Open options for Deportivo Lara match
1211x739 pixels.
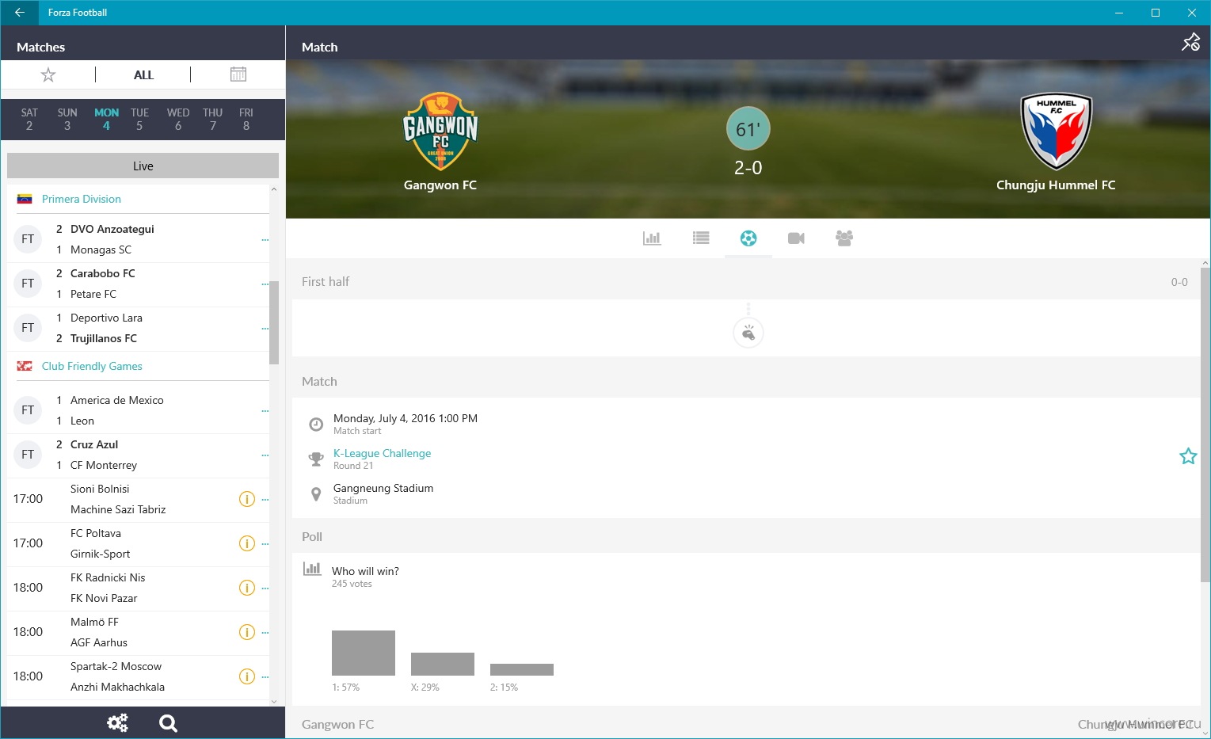click(x=265, y=328)
